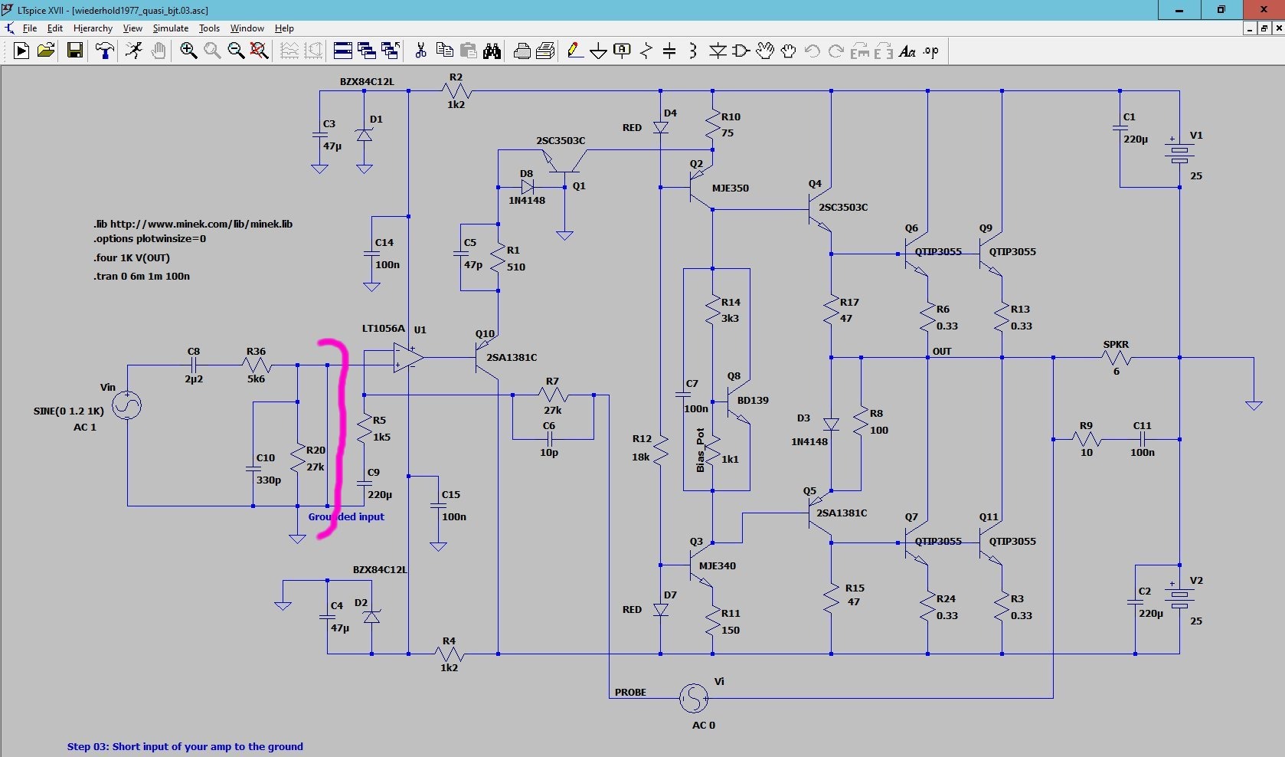This screenshot has height=757, width=1285.
Task: Place an inductor from the toolbar
Action: tap(693, 51)
